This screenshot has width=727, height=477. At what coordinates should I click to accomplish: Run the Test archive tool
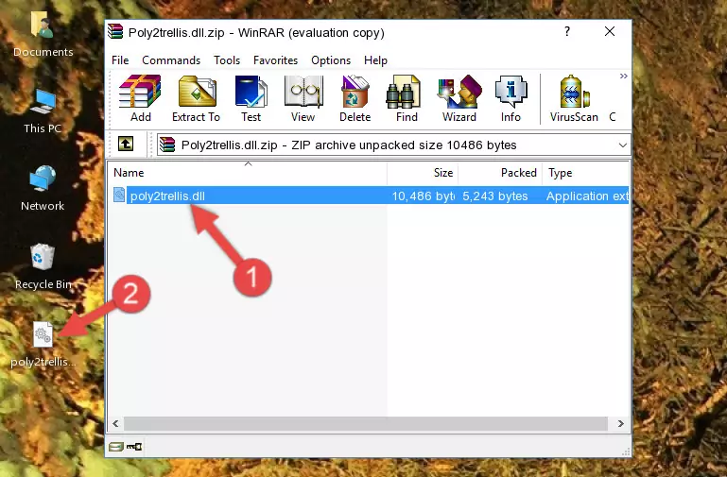click(251, 98)
